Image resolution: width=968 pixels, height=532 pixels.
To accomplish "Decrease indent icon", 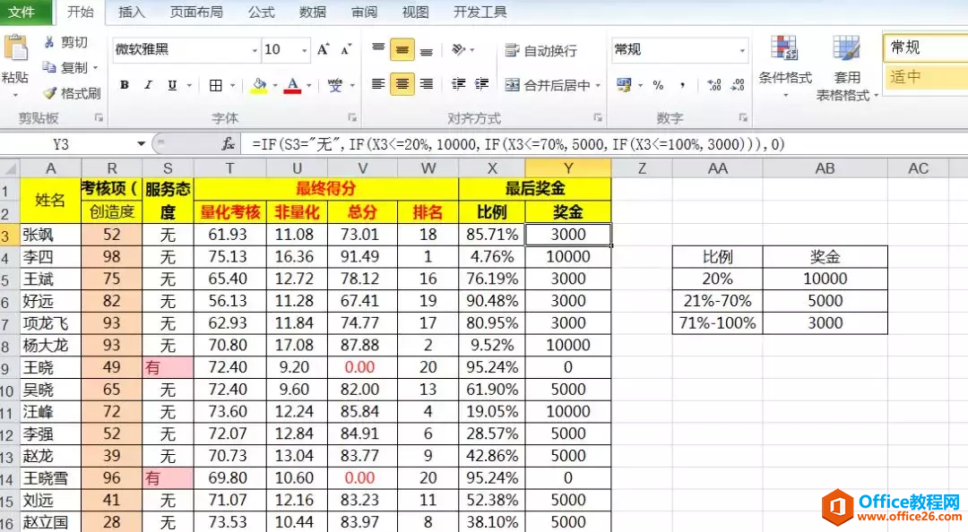I will (458, 84).
